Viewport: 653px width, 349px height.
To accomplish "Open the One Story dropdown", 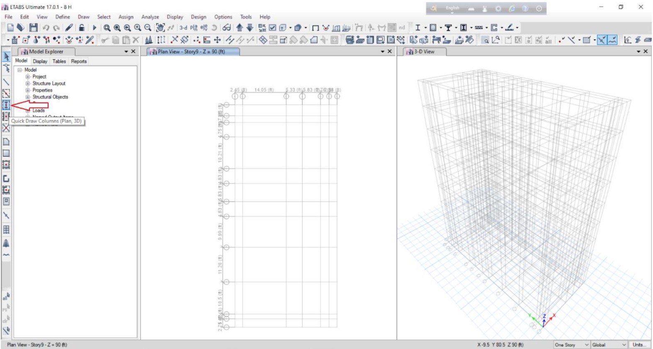I will pyautogui.click(x=572, y=344).
